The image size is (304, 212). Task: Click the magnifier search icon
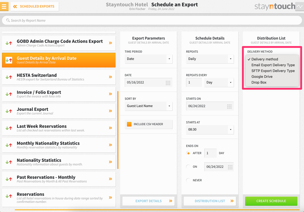pyautogui.click(x=8, y=20)
